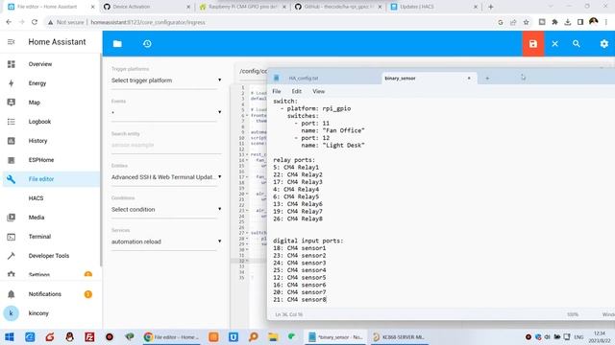Image resolution: width=615 pixels, height=345 pixels.
Task: Open ESPHome in the sidebar
Action: (51, 160)
